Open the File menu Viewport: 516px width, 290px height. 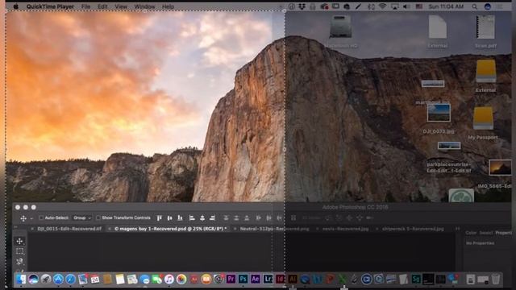click(x=85, y=6)
